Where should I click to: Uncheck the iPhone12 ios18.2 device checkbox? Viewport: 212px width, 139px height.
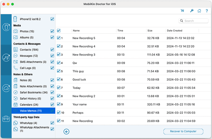(52, 19)
